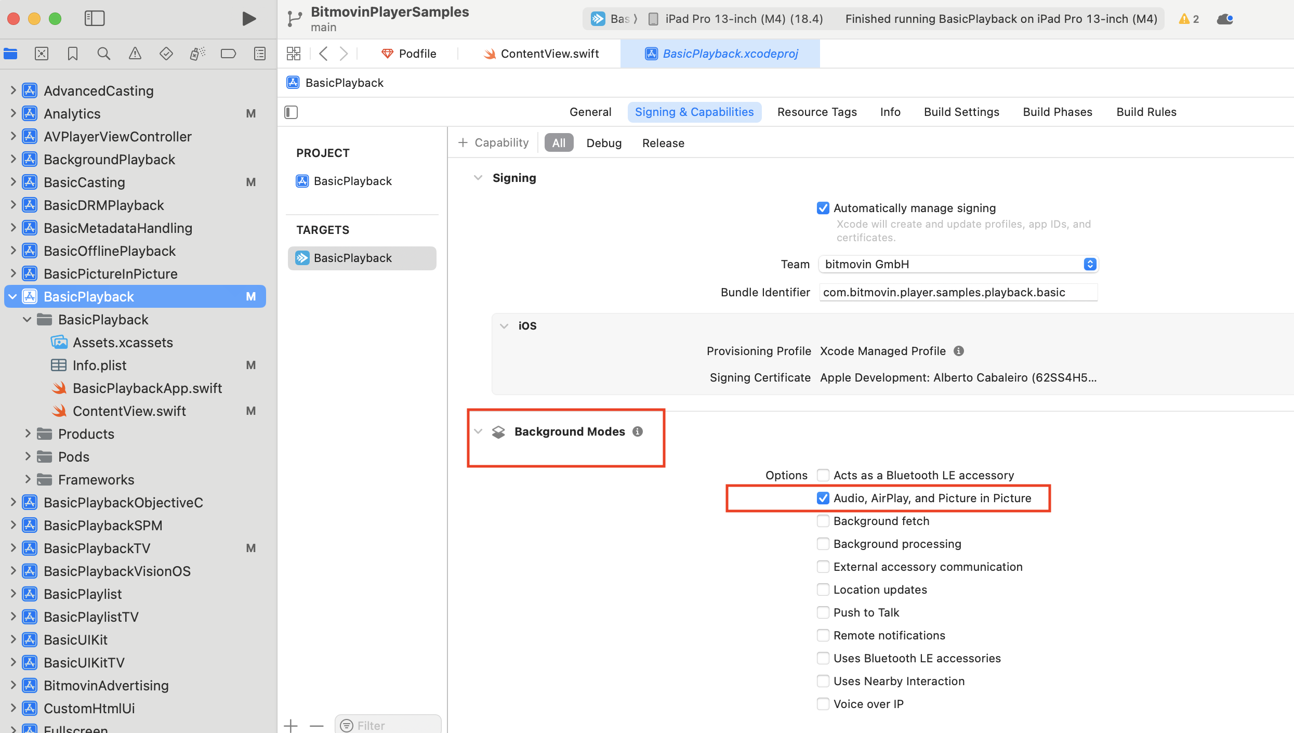Open the Find navigator magnifier icon
The width and height of the screenshot is (1294, 733).
tap(103, 54)
